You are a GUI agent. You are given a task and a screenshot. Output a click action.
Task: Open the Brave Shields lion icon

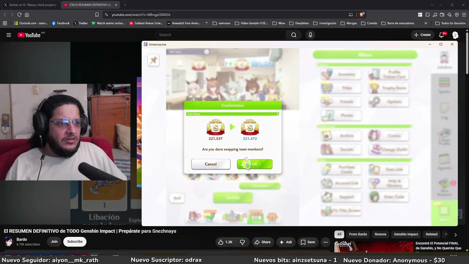(x=362, y=15)
